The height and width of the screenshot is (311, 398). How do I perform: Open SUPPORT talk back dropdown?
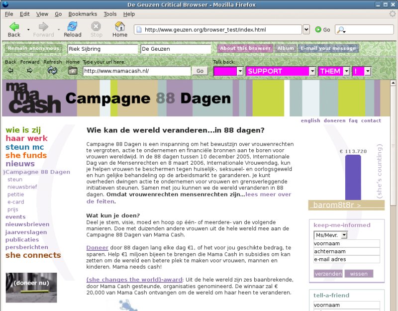click(x=312, y=71)
